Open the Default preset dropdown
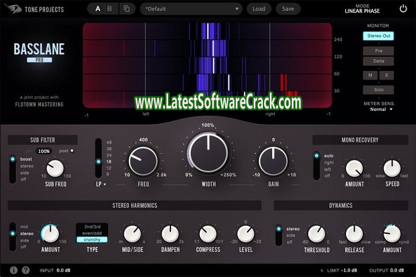Viewport: 416px width, 277px height. point(191,9)
